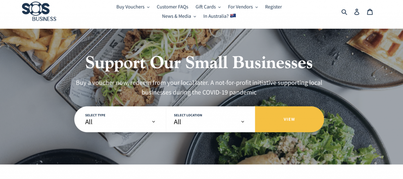Expand the Buy Vouchers menu
403x179 pixels.
pyautogui.click(x=133, y=7)
